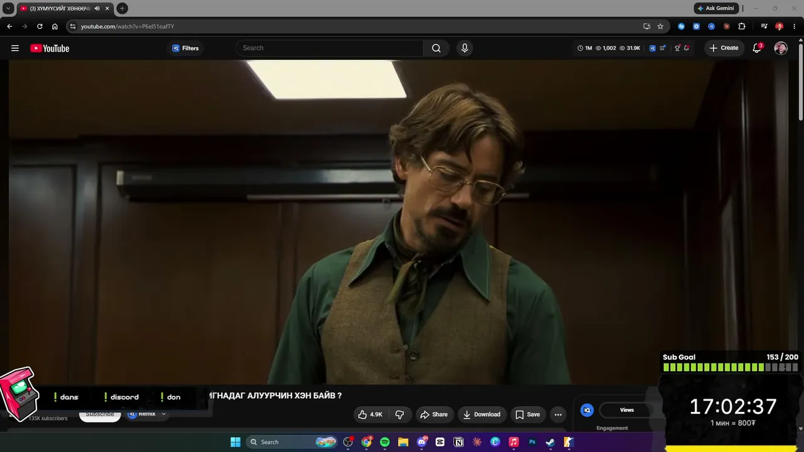Open Photoshop from the taskbar
The width and height of the screenshot is (804, 452).
pyautogui.click(x=532, y=442)
